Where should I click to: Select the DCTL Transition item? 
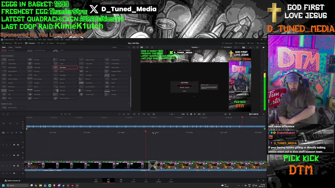point(13,108)
